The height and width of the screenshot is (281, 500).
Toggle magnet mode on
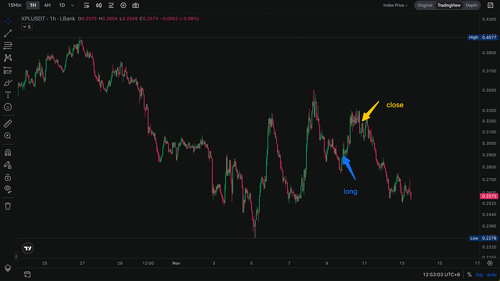pos(8,153)
